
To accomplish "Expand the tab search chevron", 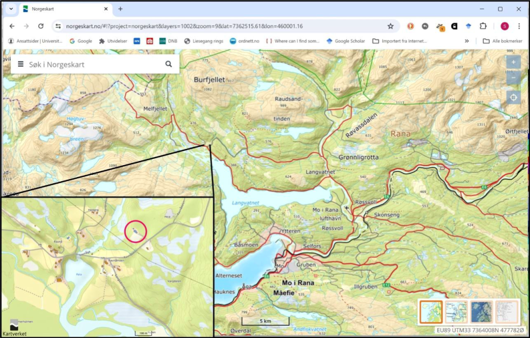I will click(11, 9).
